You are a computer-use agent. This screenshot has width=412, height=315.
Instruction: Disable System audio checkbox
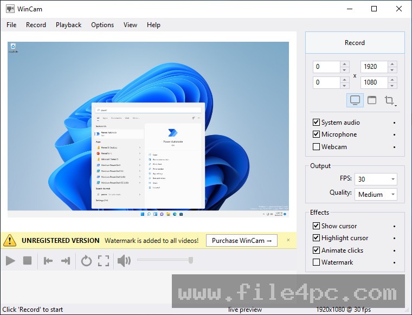pos(316,122)
